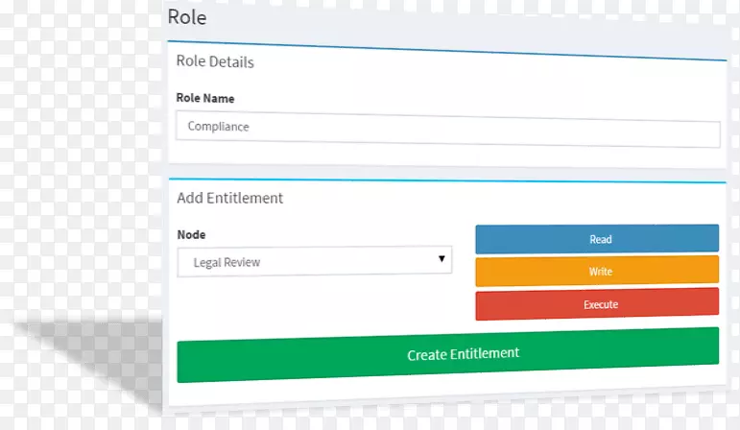Select the orange Write permission button
This screenshot has width=740, height=430.
(x=597, y=271)
